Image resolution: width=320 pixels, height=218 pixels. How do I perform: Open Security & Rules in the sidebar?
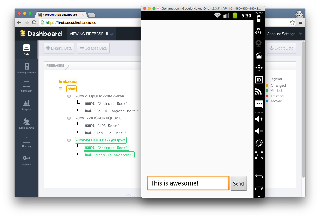[x=26, y=68]
